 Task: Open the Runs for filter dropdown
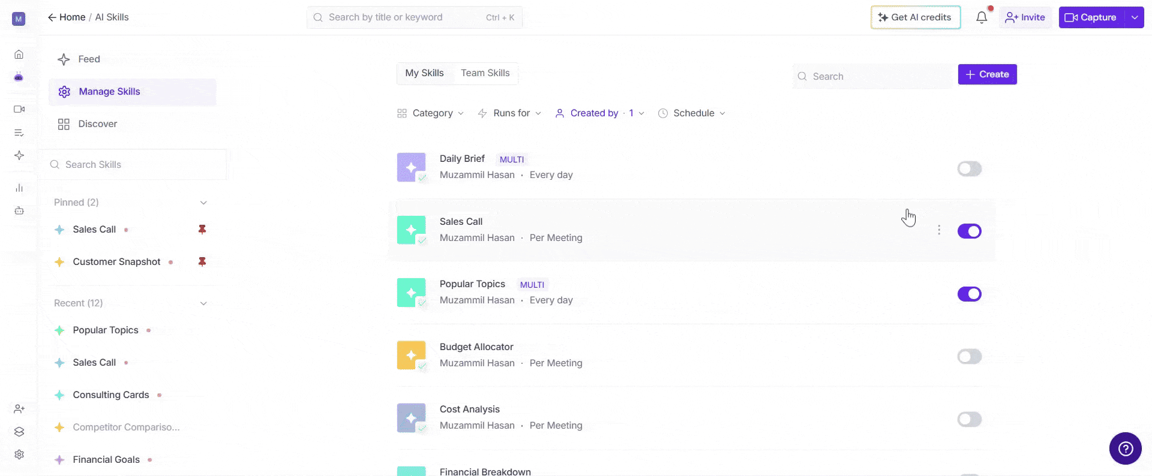[509, 113]
